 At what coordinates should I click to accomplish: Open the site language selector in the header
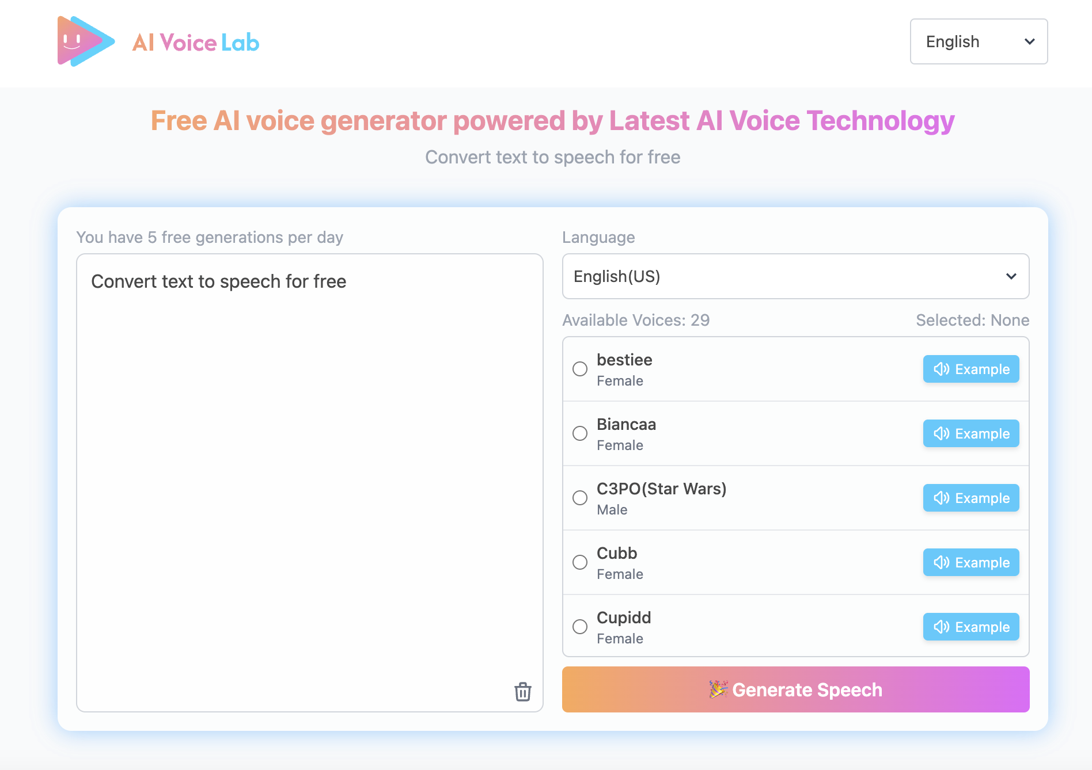coord(978,41)
